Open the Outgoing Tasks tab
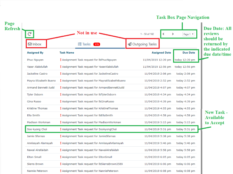Screen dimensions: 233x174 click(142, 44)
